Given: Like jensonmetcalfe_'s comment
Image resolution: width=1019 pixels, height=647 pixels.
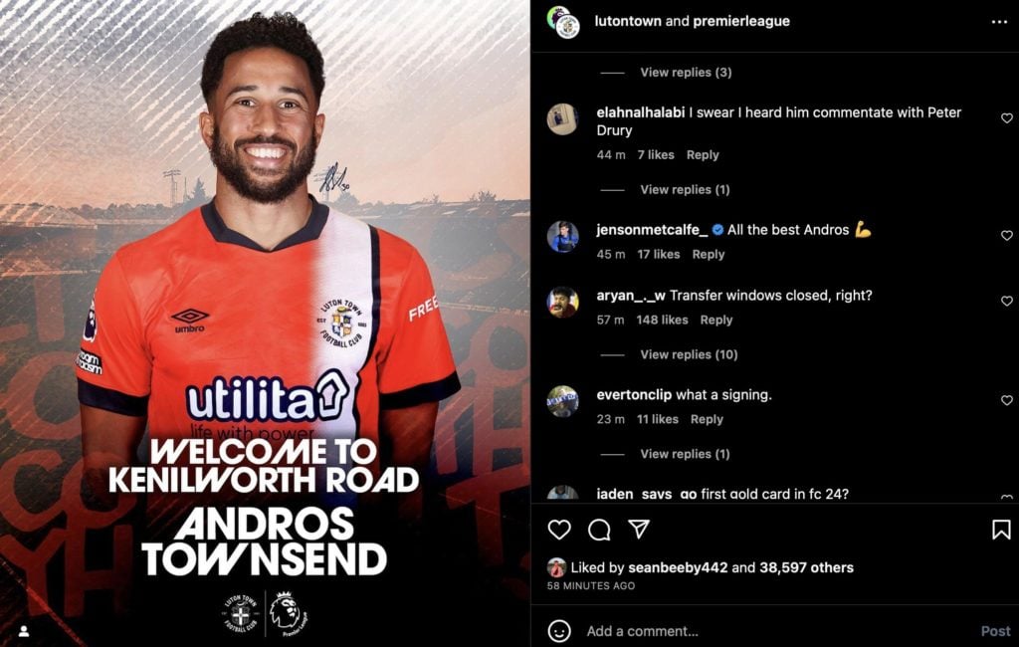Looking at the screenshot, I should 1007,235.
